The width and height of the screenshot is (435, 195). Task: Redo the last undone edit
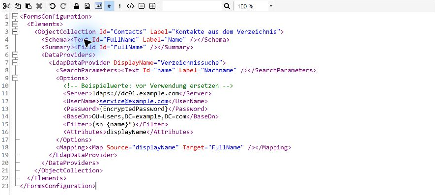click(63, 6)
